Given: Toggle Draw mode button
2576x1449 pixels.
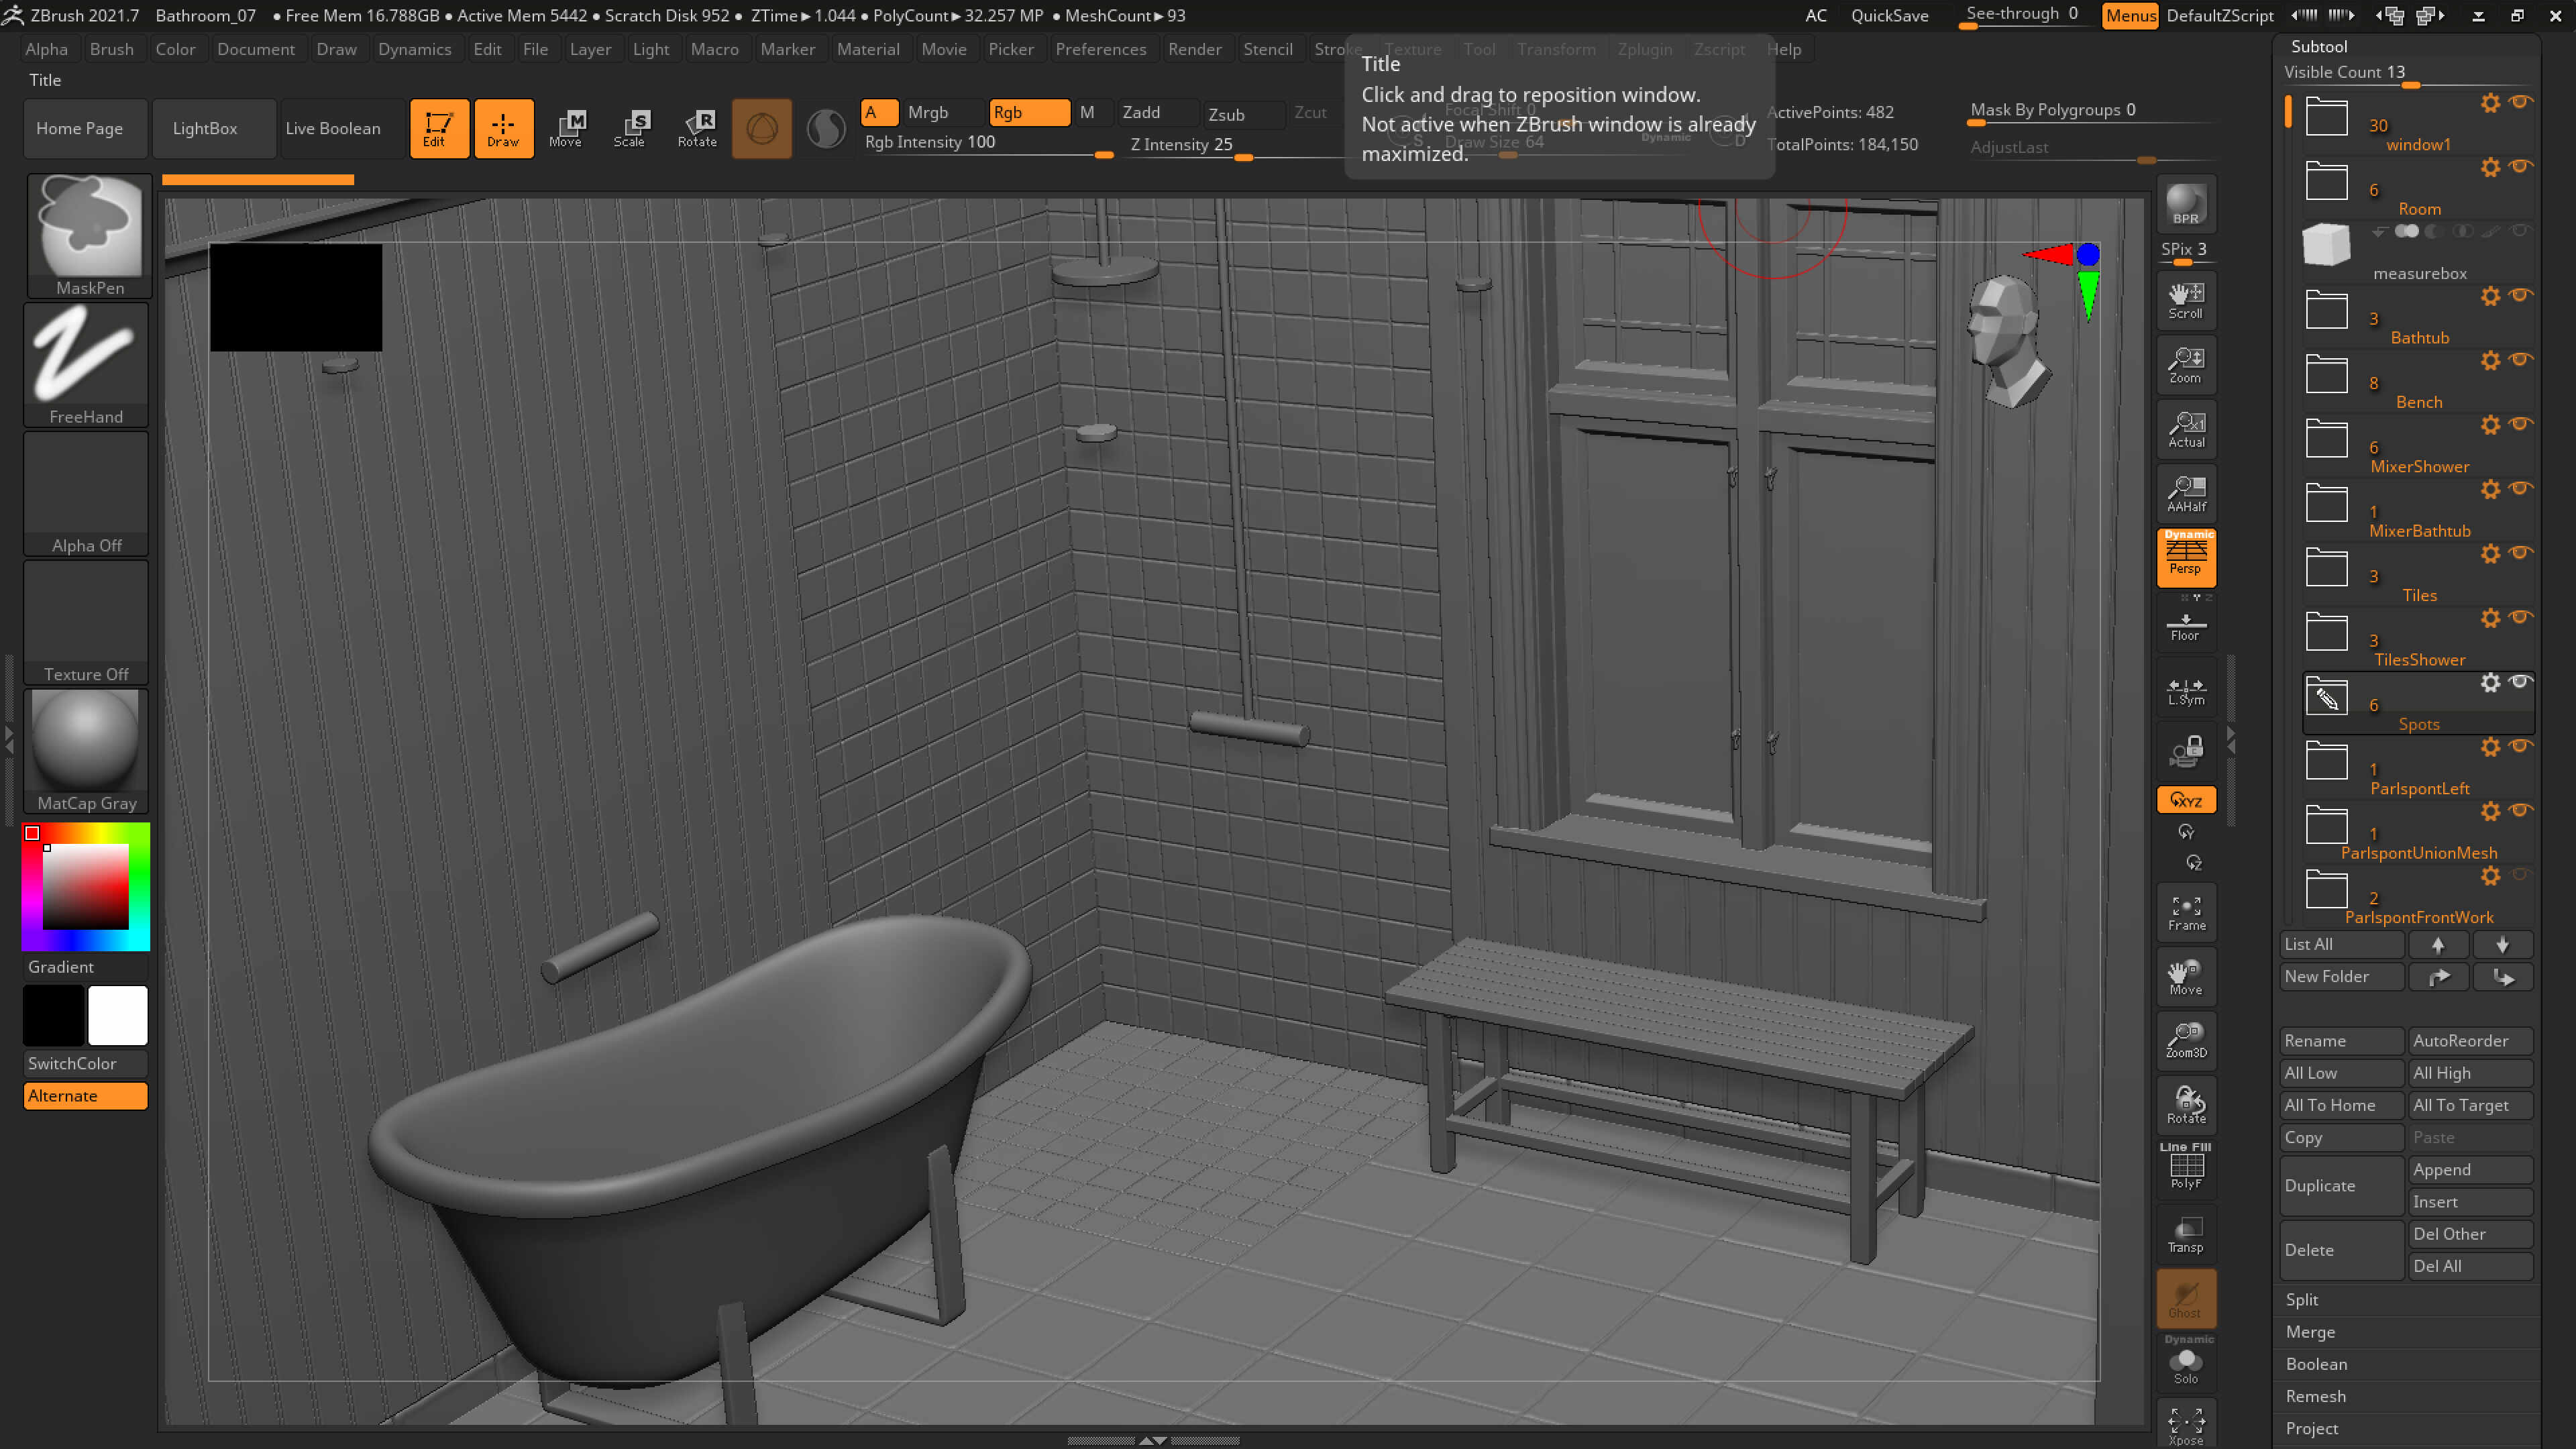Looking at the screenshot, I should (503, 128).
